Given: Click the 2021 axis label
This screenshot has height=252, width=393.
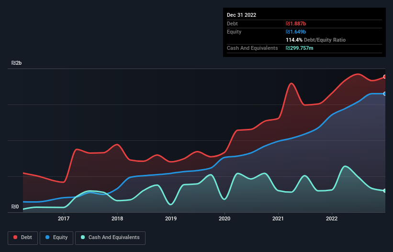Looking at the screenshot, I should point(278,218).
